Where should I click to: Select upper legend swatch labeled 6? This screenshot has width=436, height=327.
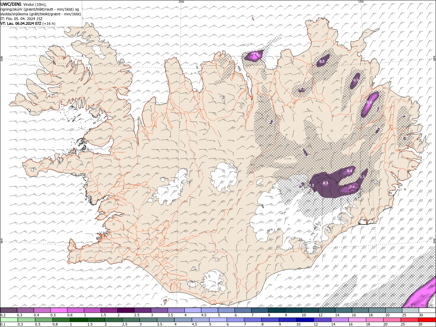pyautogui.click(x=243, y=310)
